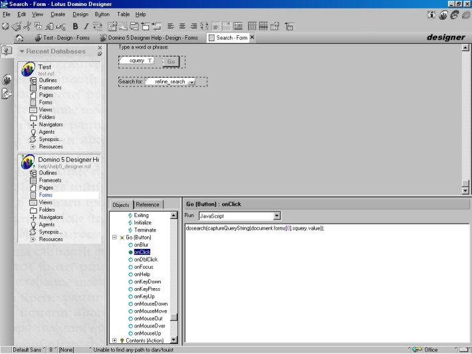
Task: Click form scrollbar down arrow
Action: point(465,190)
